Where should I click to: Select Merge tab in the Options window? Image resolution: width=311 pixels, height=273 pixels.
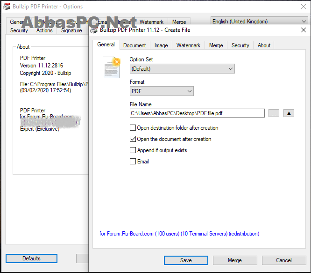point(179,22)
